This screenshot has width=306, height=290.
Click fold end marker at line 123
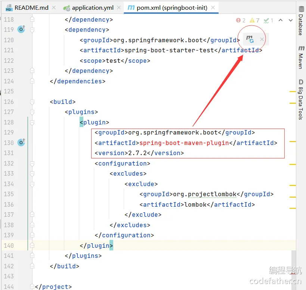pos(32,71)
